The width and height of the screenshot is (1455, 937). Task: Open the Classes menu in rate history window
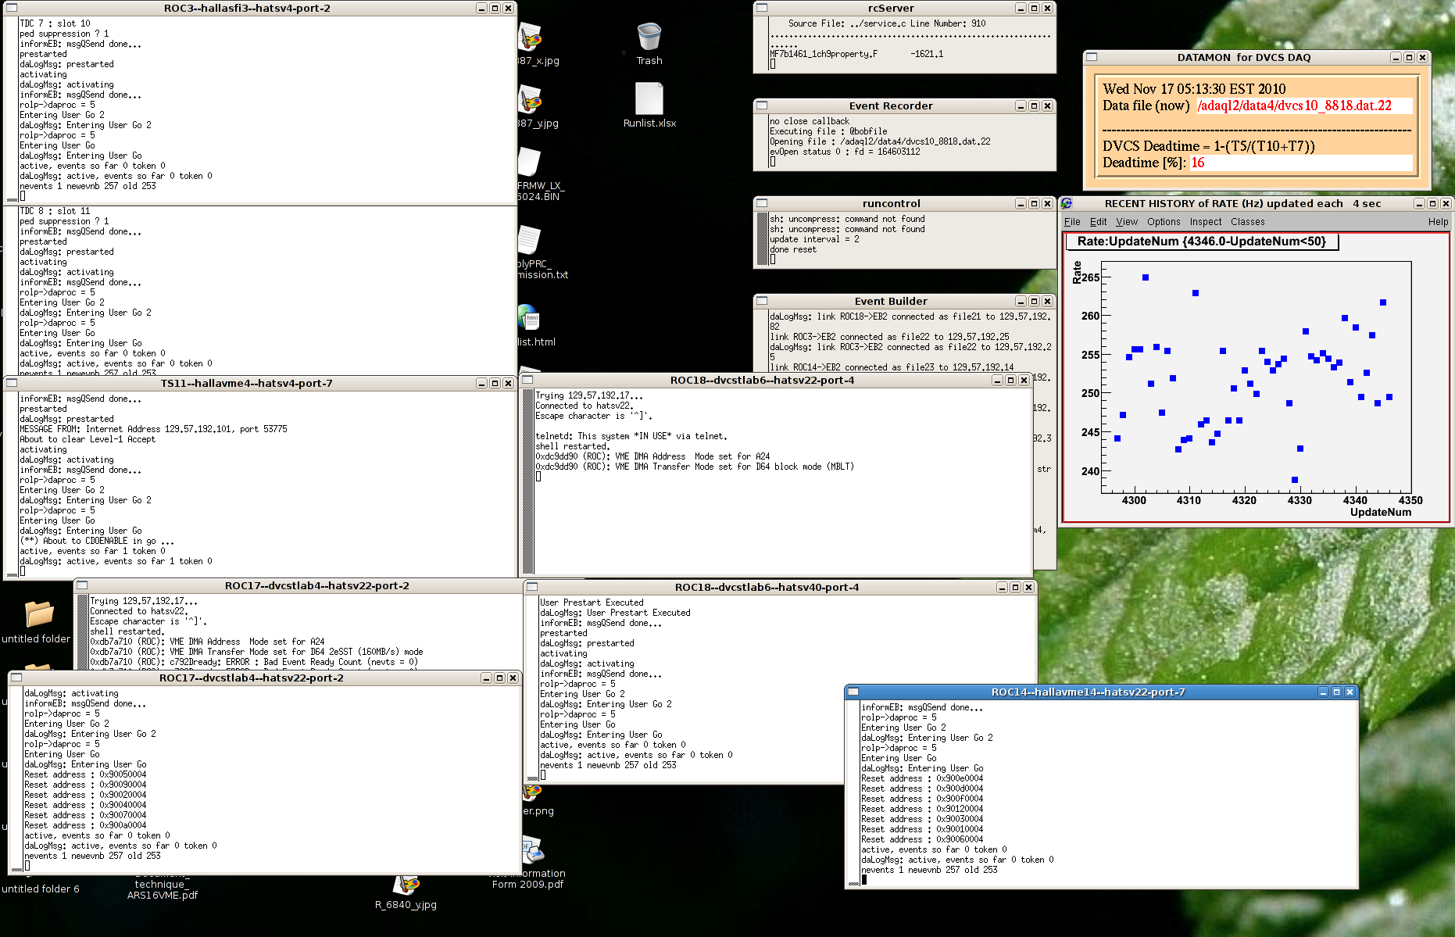(1247, 222)
